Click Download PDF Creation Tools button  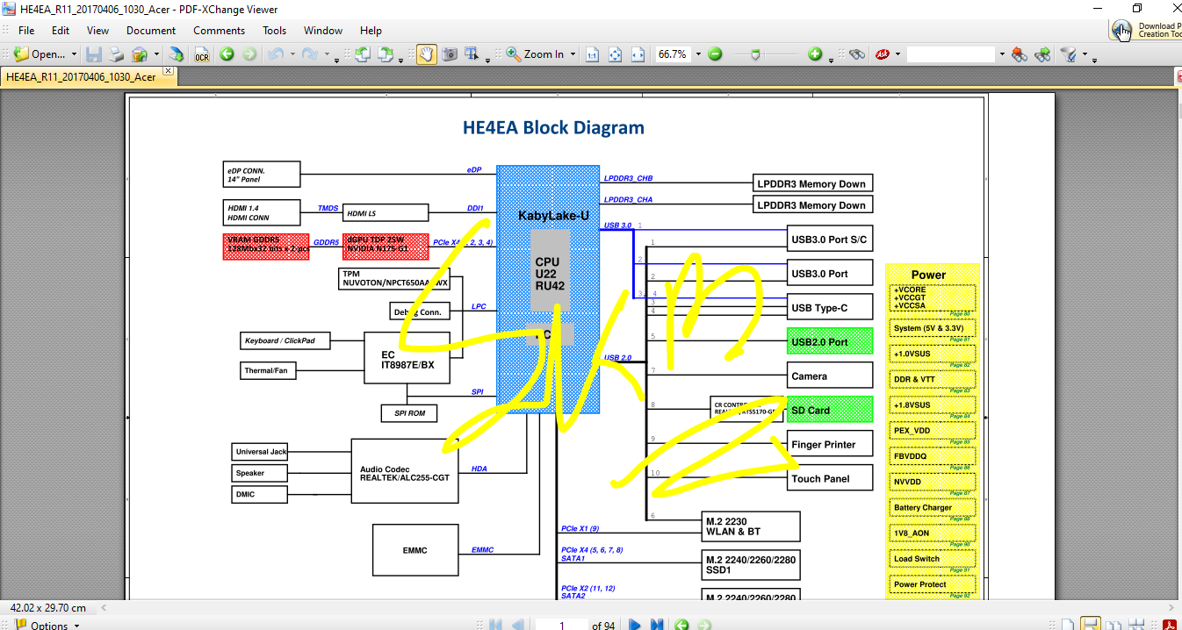point(1146,30)
